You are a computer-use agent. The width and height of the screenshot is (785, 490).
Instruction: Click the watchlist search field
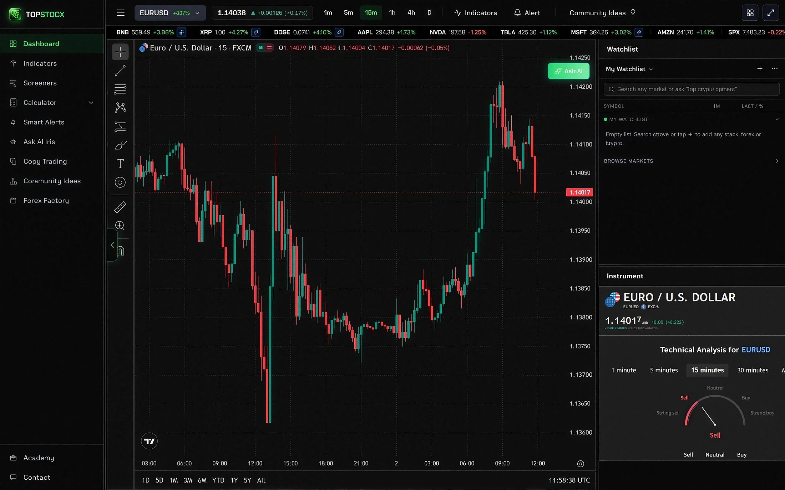(691, 89)
